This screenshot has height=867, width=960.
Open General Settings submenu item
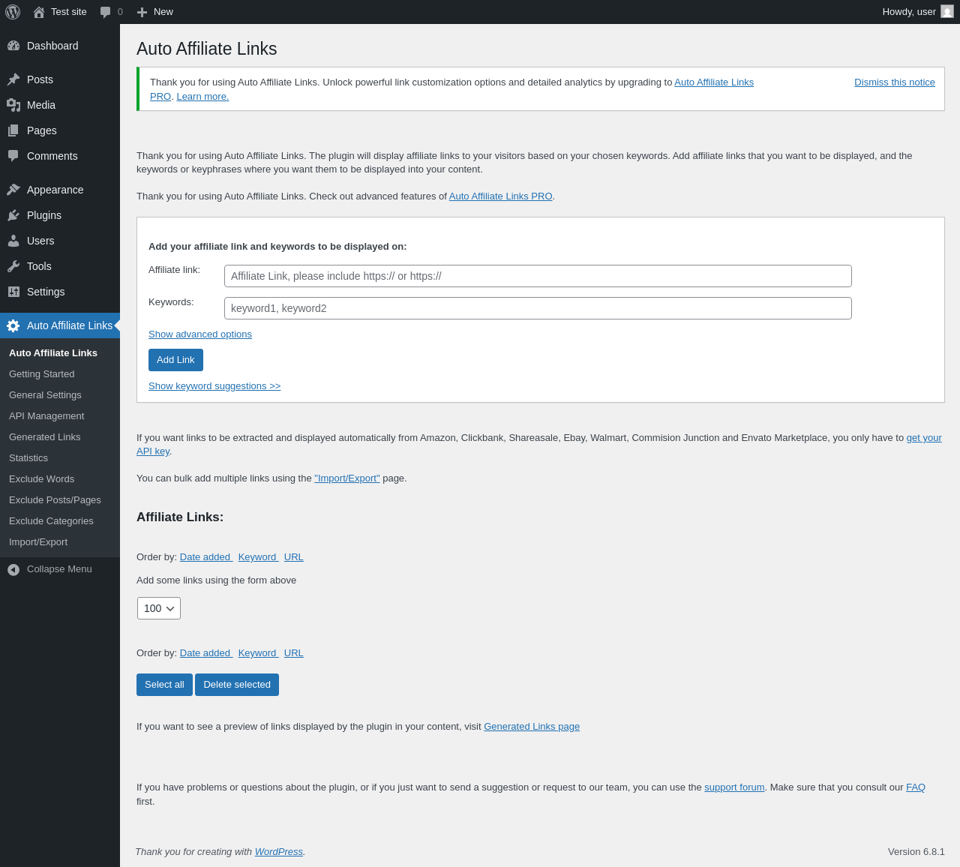(x=45, y=395)
